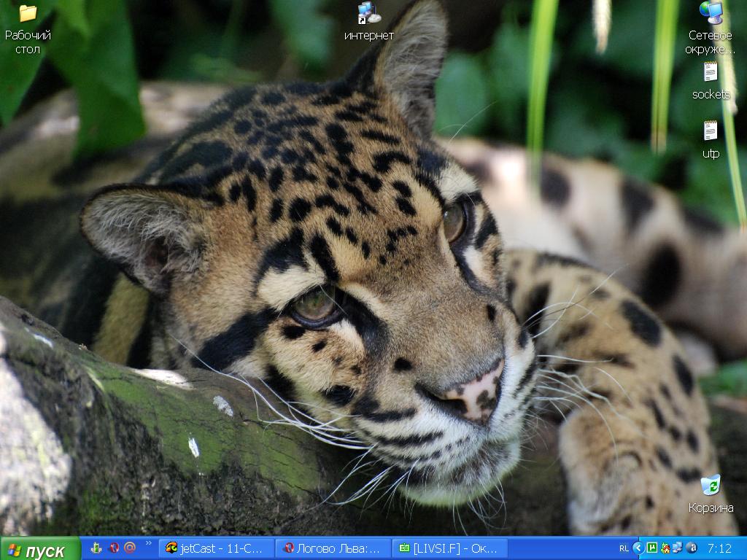747x560 pixels.
Task: Click the Opera quick launch icon
Action: click(x=114, y=548)
